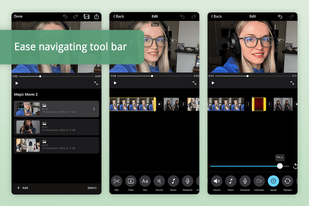Screen dimensions: 309x206
Task: Tap the star transition marker after the selected clip
Action: (159, 104)
